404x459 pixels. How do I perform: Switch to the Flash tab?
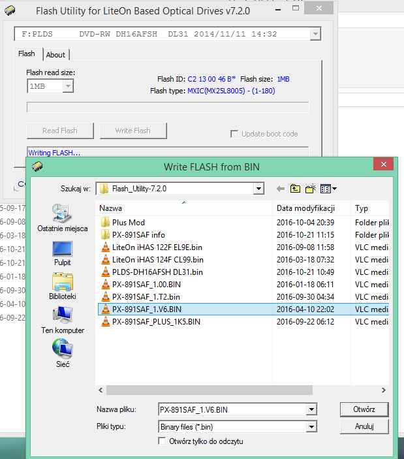[x=27, y=54]
